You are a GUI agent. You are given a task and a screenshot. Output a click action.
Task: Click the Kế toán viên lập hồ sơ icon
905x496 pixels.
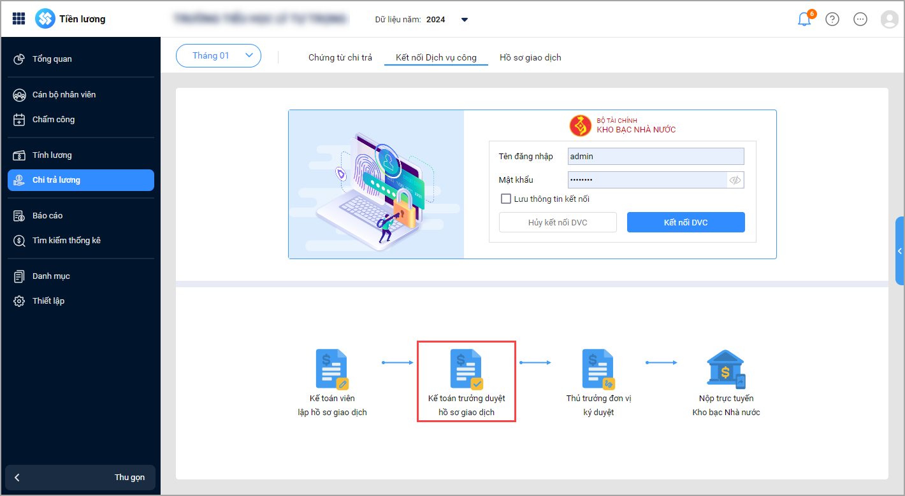tap(333, 369)
